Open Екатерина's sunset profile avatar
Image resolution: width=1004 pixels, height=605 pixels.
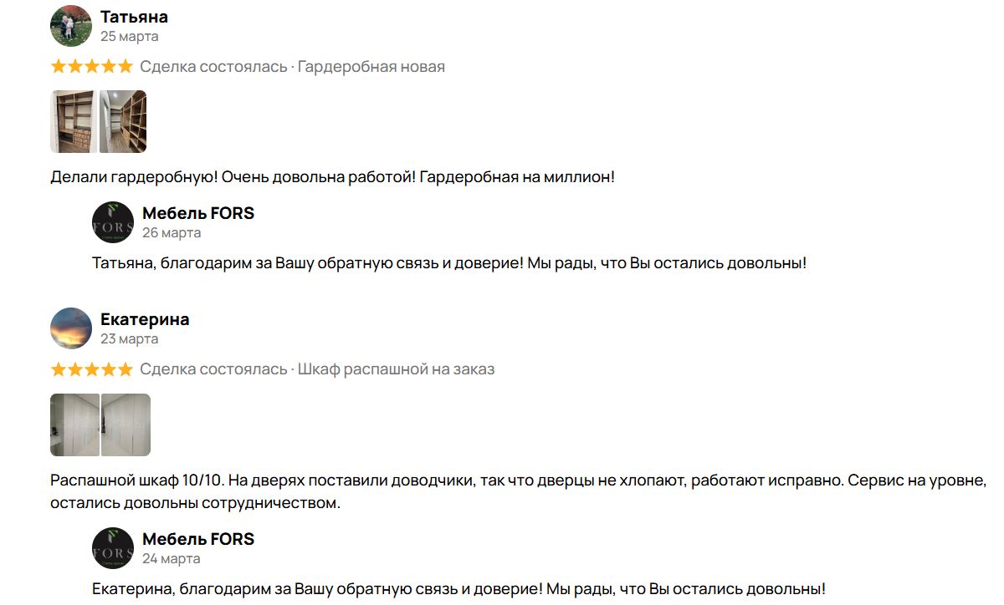pyautogui.click(x=71, y=328)
